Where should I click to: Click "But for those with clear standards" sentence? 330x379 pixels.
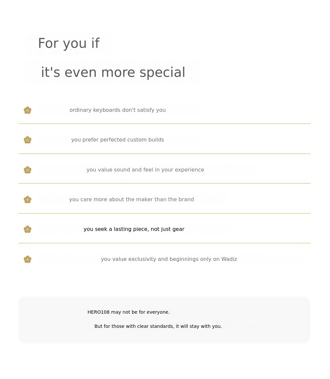[158, 326]
